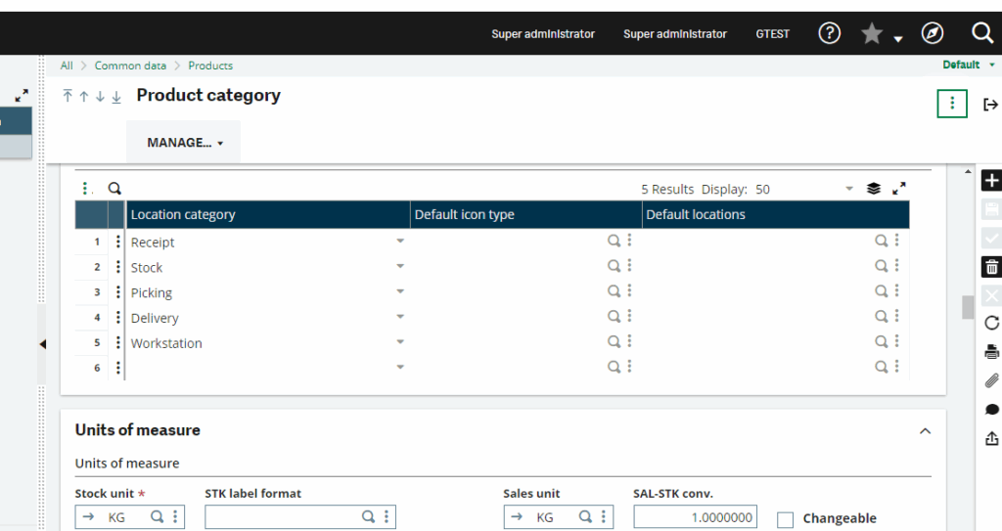Click the favorites star icon

871,34
